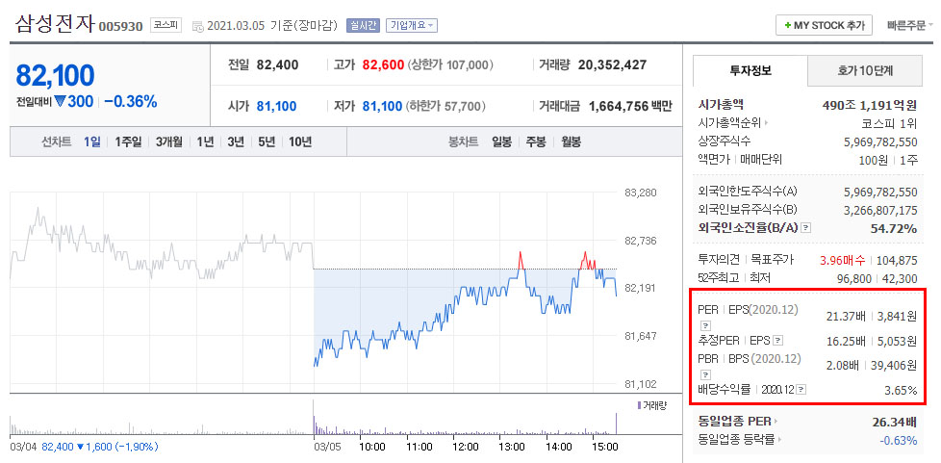941x463 pixels.
Task: Switch to the 호가10단계 tab
Action: pyautogui.click(x=865, y=70)
